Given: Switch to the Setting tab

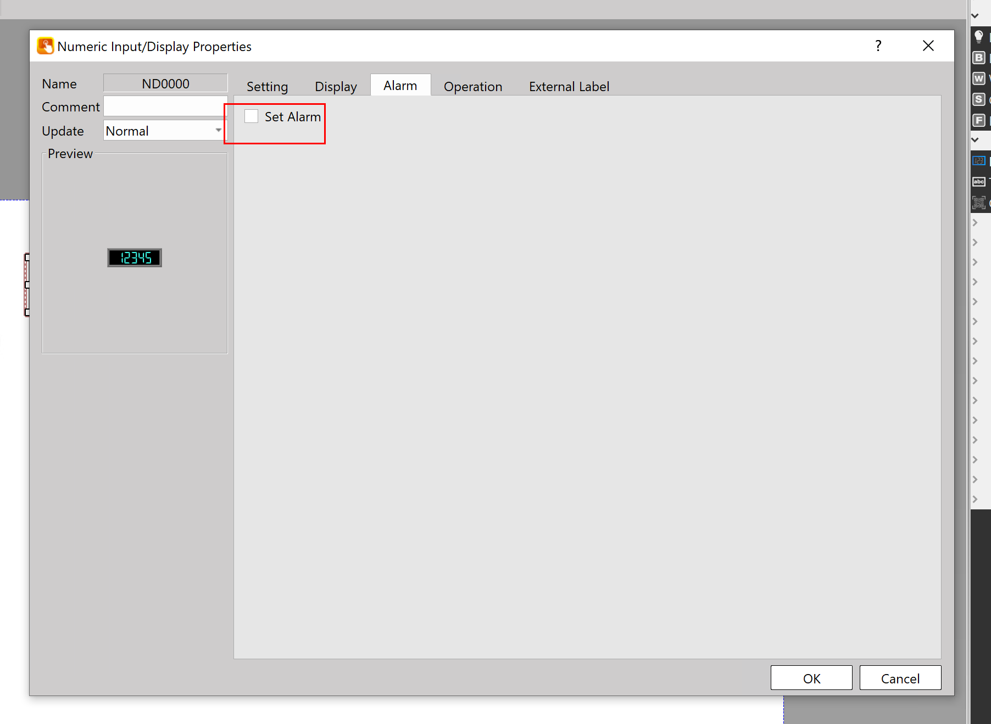Looking at the screenshot, I should pyautogui.click(x=267, y=87).
